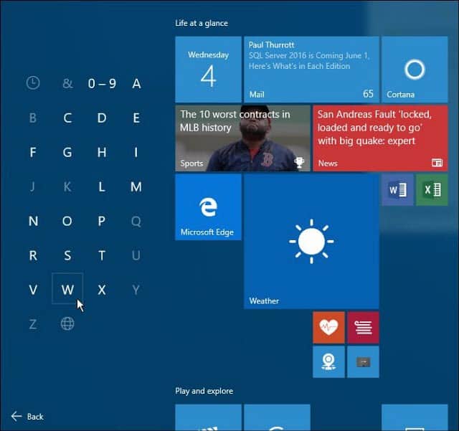Click the dimmed letter K
Viewport: 459px width, 431px height.
[67, 186]
